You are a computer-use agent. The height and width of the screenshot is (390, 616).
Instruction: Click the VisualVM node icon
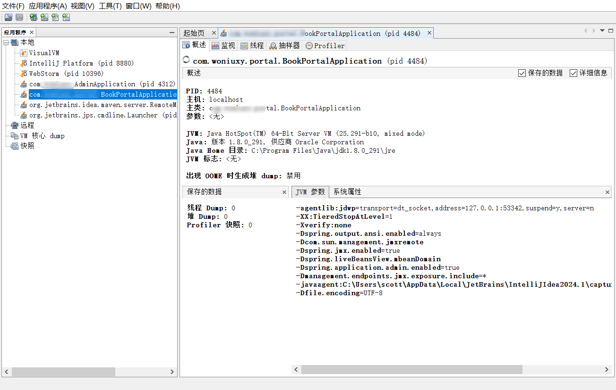point(24,53)
